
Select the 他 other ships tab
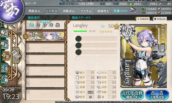[x=58, y=25]
